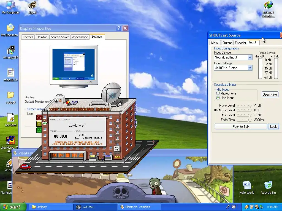Click the monitor preview in Display Properties
This screenshot has width=282, height=211.
74,66
